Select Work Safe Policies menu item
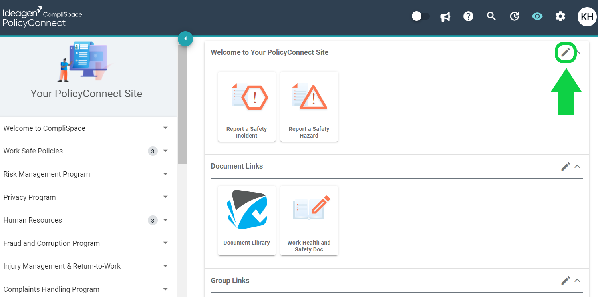Viewport: 598px width, 297px height. 88,151
